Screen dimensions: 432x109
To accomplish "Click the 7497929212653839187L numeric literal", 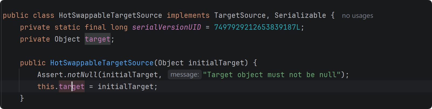I will point(257,27).
